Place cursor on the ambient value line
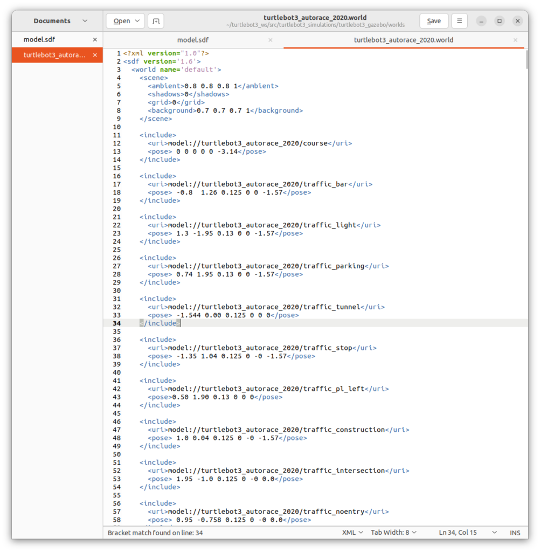This screenshot has height=552, width=540. 213,86
